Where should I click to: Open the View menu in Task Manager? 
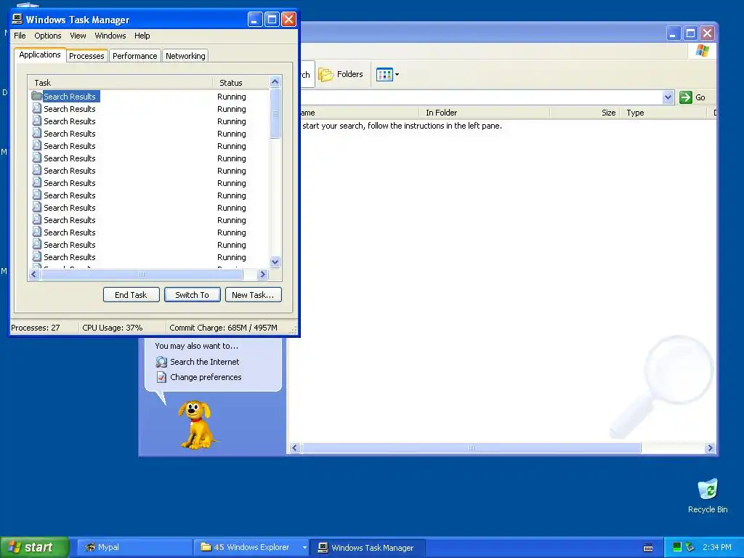78,36
